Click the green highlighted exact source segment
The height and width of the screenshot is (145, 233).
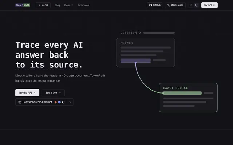(182, 93)
